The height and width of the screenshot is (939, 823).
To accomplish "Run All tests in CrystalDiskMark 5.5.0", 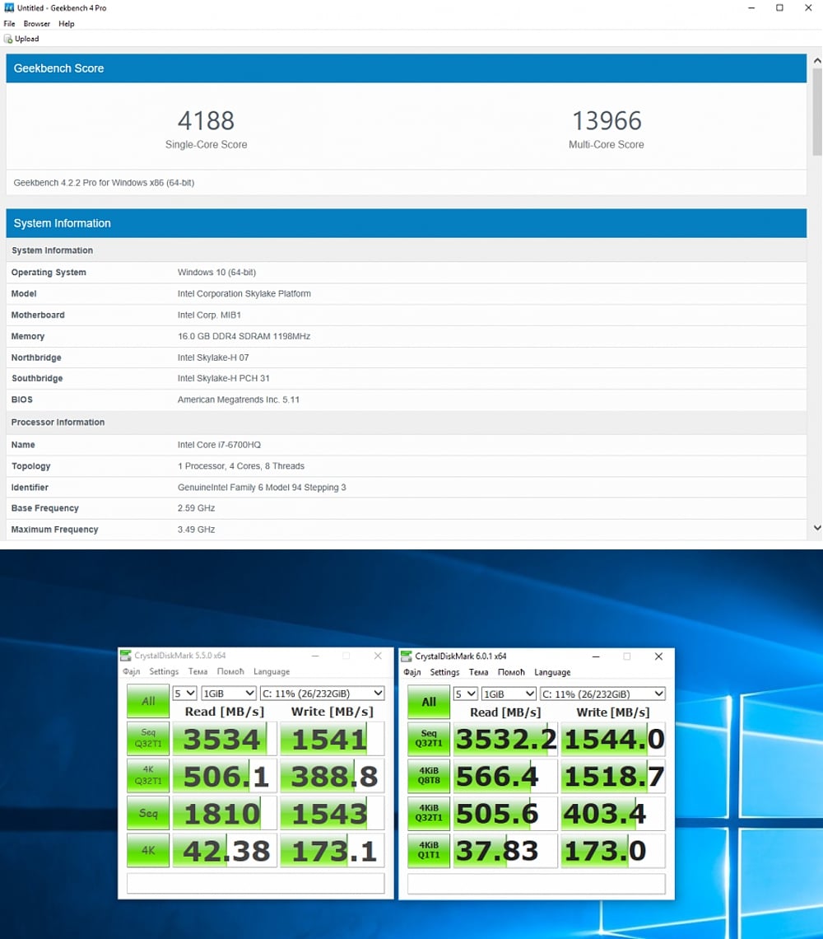I will (x=148, y=701).
